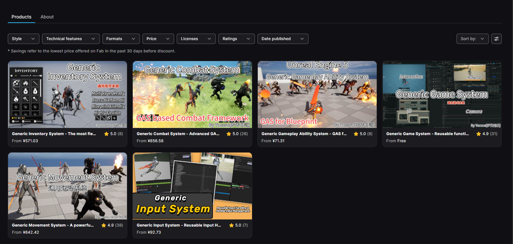Click the Generic Gameplay Ability System title link
Screen dimensions: 513x244
click(x=304, y=134)
